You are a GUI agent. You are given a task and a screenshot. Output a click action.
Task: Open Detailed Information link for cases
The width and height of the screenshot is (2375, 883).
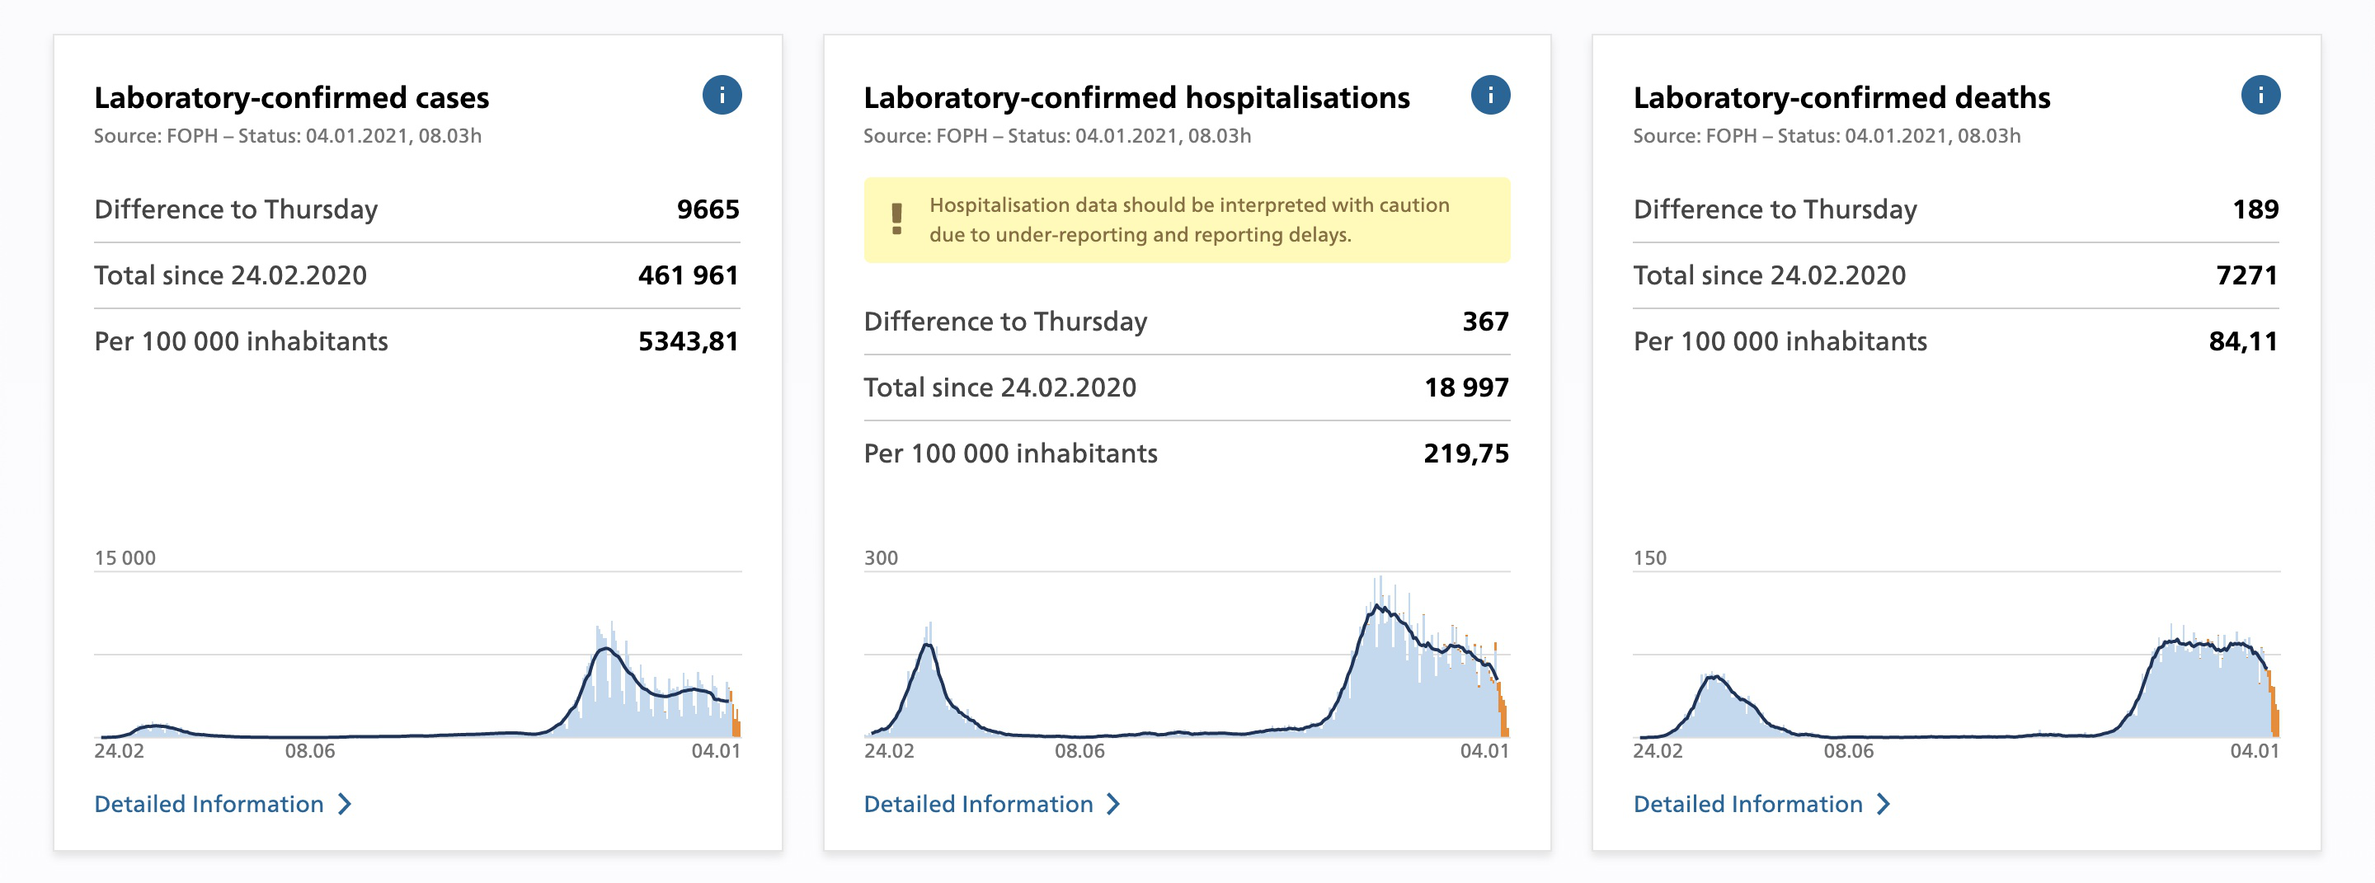coord(209,804)
